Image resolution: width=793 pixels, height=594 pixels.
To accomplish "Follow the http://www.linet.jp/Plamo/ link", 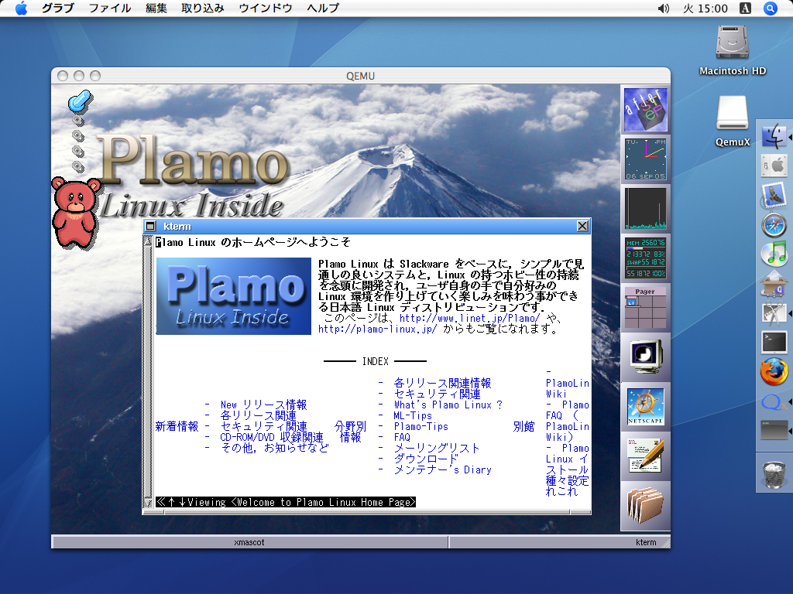I will 469,318.
